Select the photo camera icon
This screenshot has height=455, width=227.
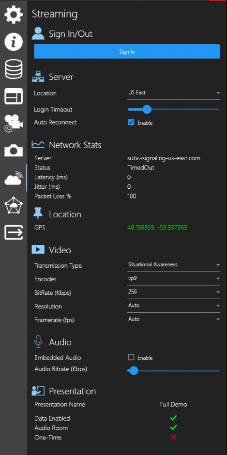[x=14, y=151]
